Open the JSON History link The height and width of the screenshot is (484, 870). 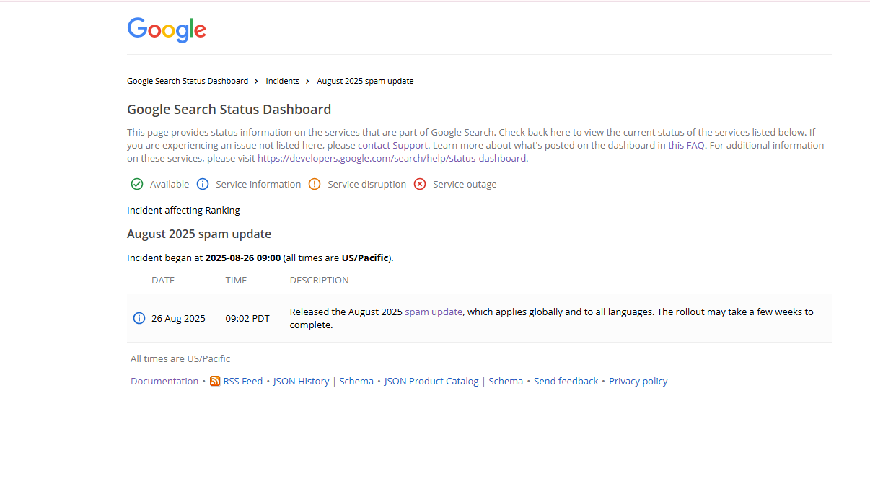point(301,381)
